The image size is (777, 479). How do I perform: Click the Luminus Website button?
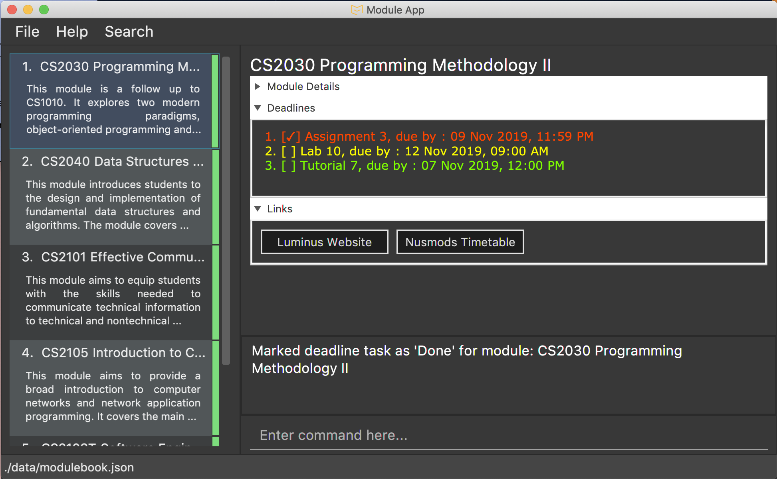[324, 242]
